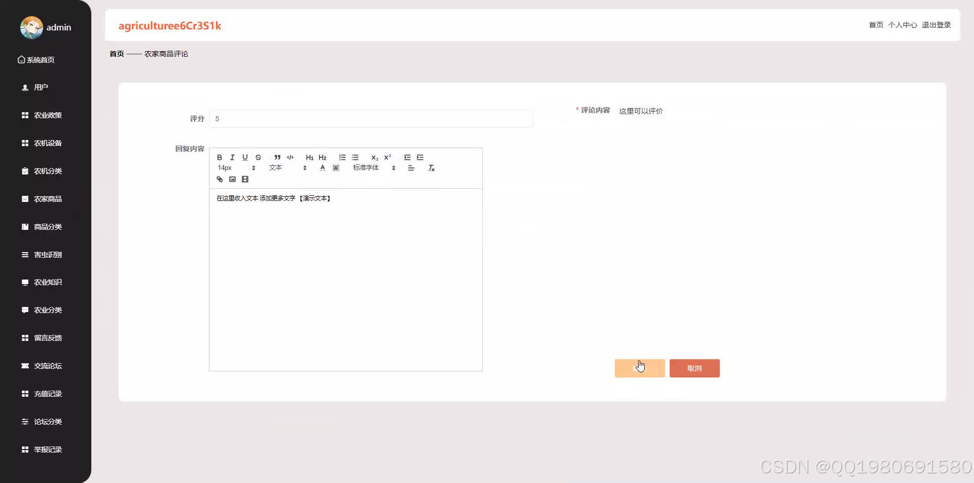Click the 评分 score input field

[x=371, y=119]
